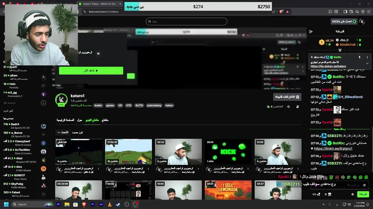Open Classybeef channel in sidebar
The image size is (373, 209).
(25, 143)
